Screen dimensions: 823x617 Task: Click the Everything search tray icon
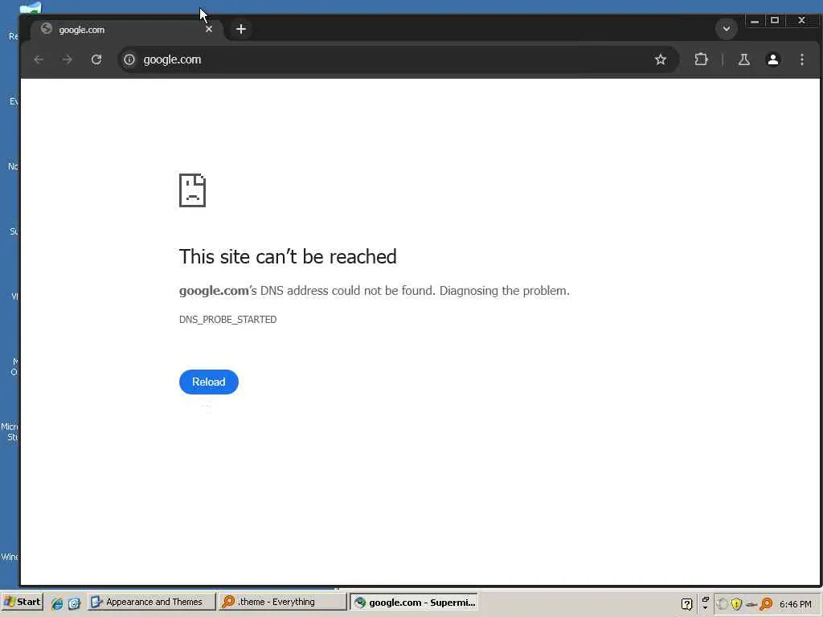(x=766, y=604)
